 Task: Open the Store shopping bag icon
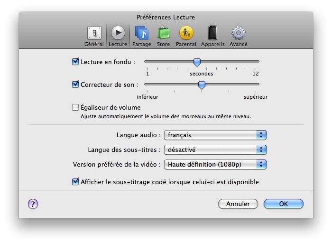(x=163, y=33)
